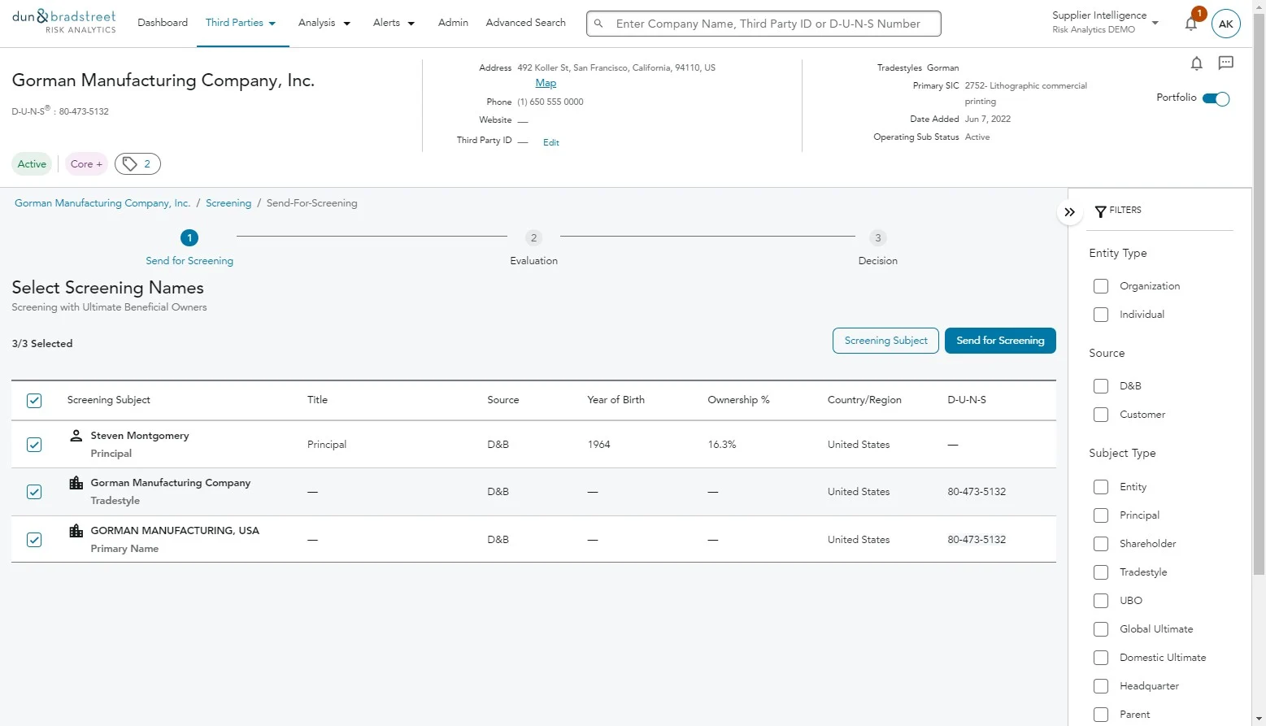The height and width of the screenshot is (726, 1266).
Task: Open the Supplier Intelligence account dropdown
Action: point(1105,22)
